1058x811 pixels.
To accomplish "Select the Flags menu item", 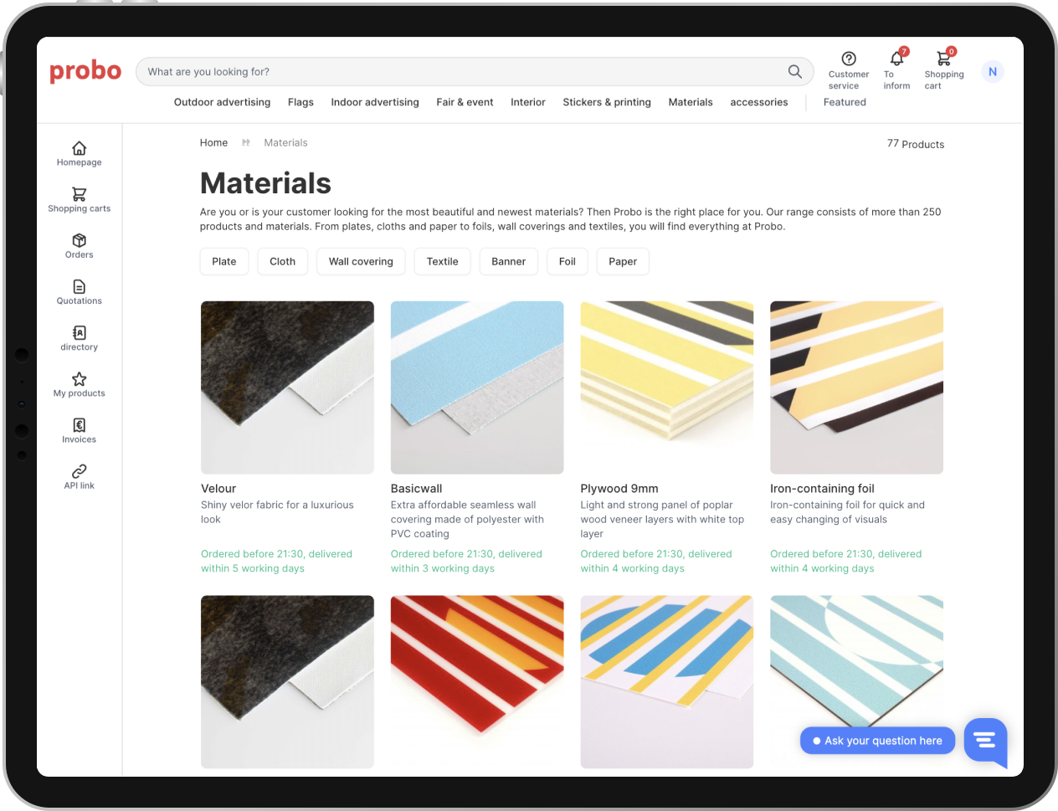I will pos(300,102).
